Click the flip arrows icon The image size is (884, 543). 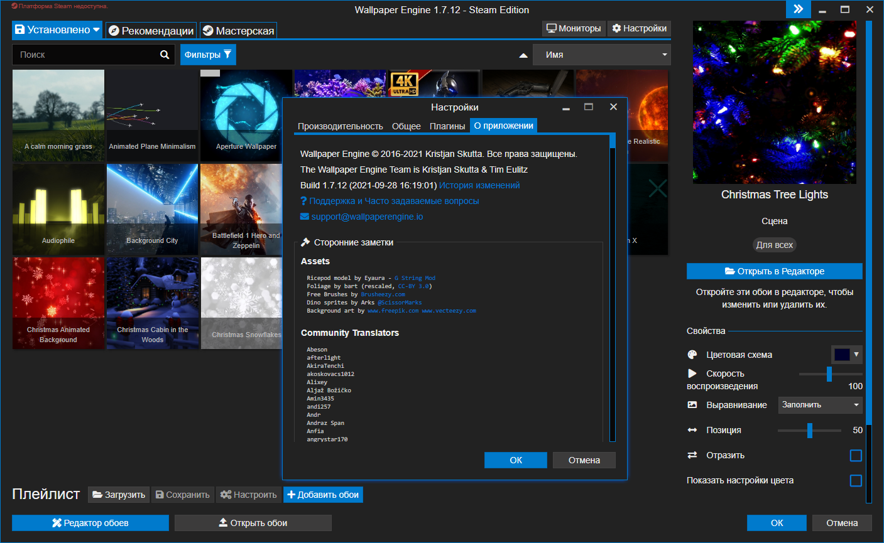pyautogui.click(x=692, y=455)
